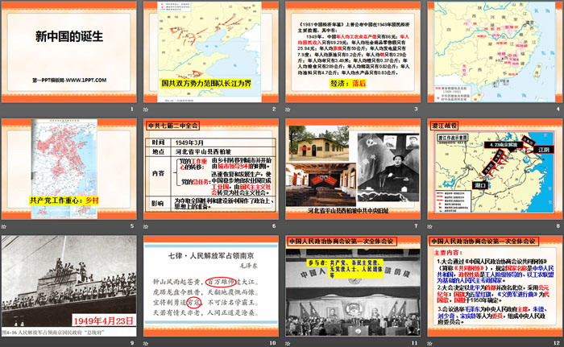Click slide number 9 label
The image size is (564, 347).
tap(132, 343)
